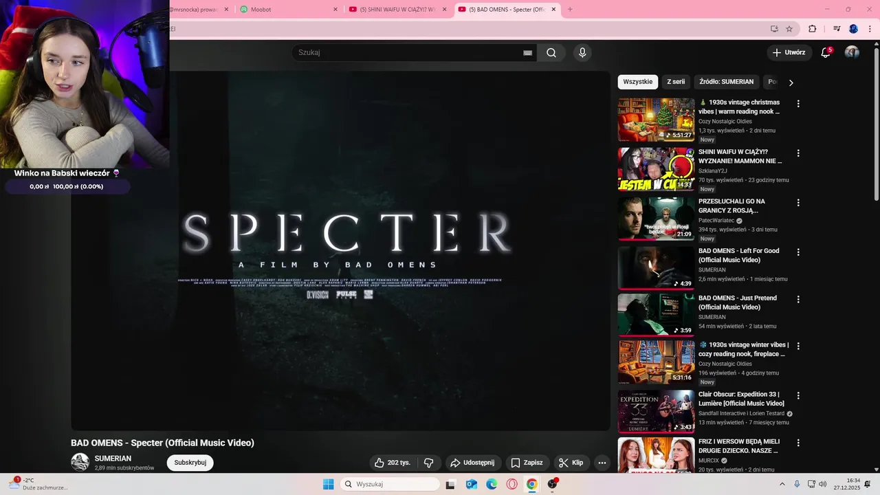Open Chrome three-dot menu
The height and width of the screenshot is (495, 880).
click(868, 29)
